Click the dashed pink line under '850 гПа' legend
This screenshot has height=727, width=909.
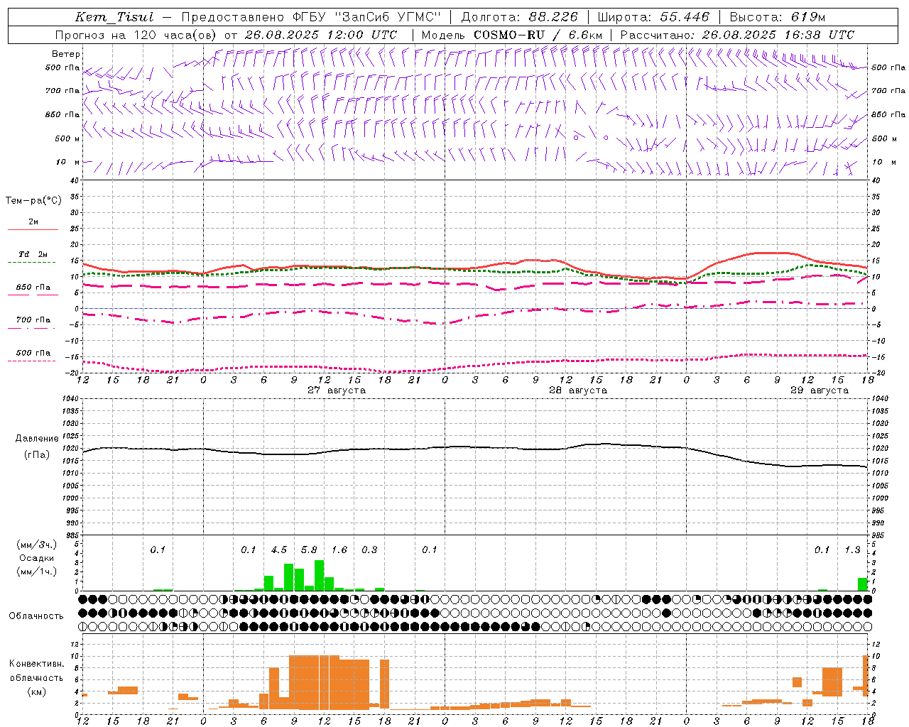pos(33,295)
